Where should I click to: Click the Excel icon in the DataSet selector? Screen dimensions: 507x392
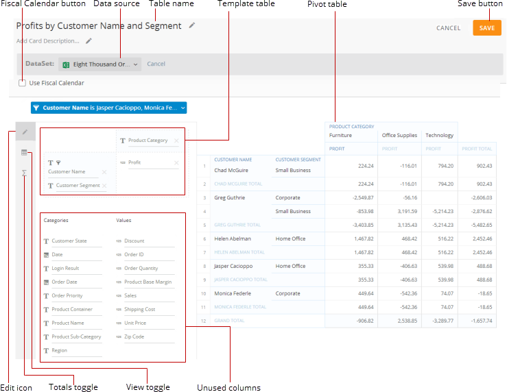[66, 64]
